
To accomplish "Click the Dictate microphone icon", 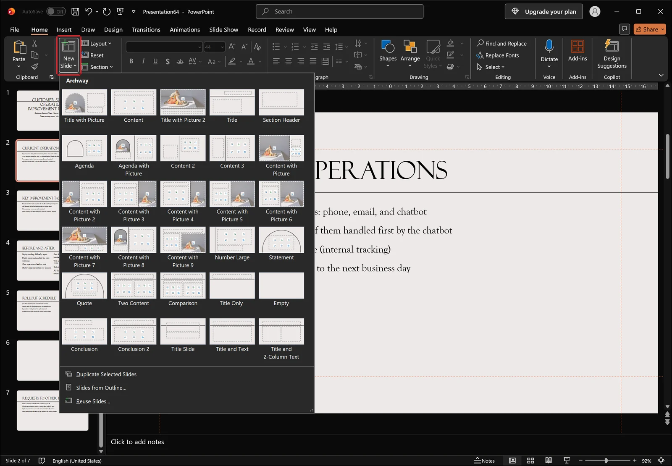I will 549,47.
